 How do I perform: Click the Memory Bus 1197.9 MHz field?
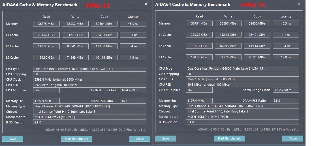coord(46,101)
